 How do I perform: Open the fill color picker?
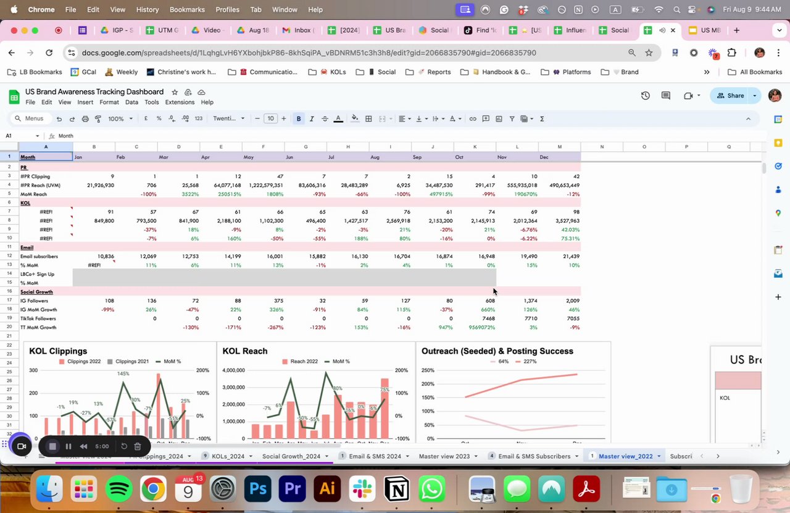pos(355,119)
